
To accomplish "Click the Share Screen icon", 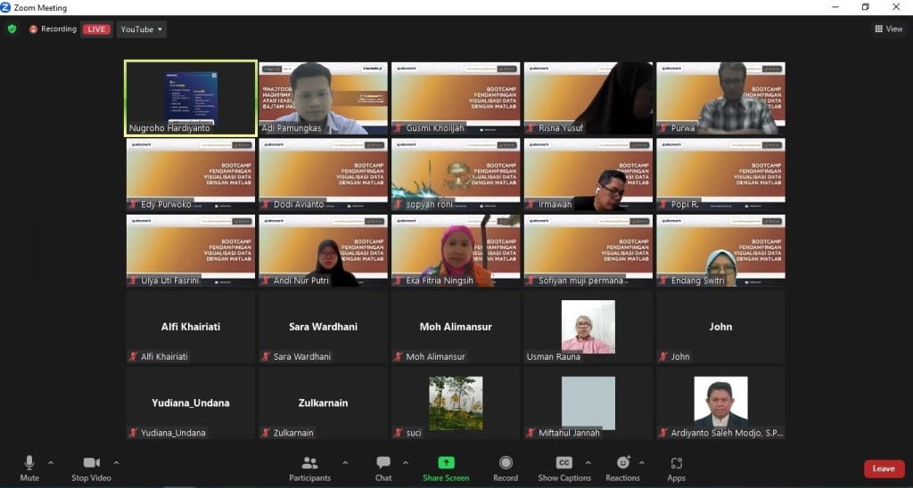I will pos(446,463).
